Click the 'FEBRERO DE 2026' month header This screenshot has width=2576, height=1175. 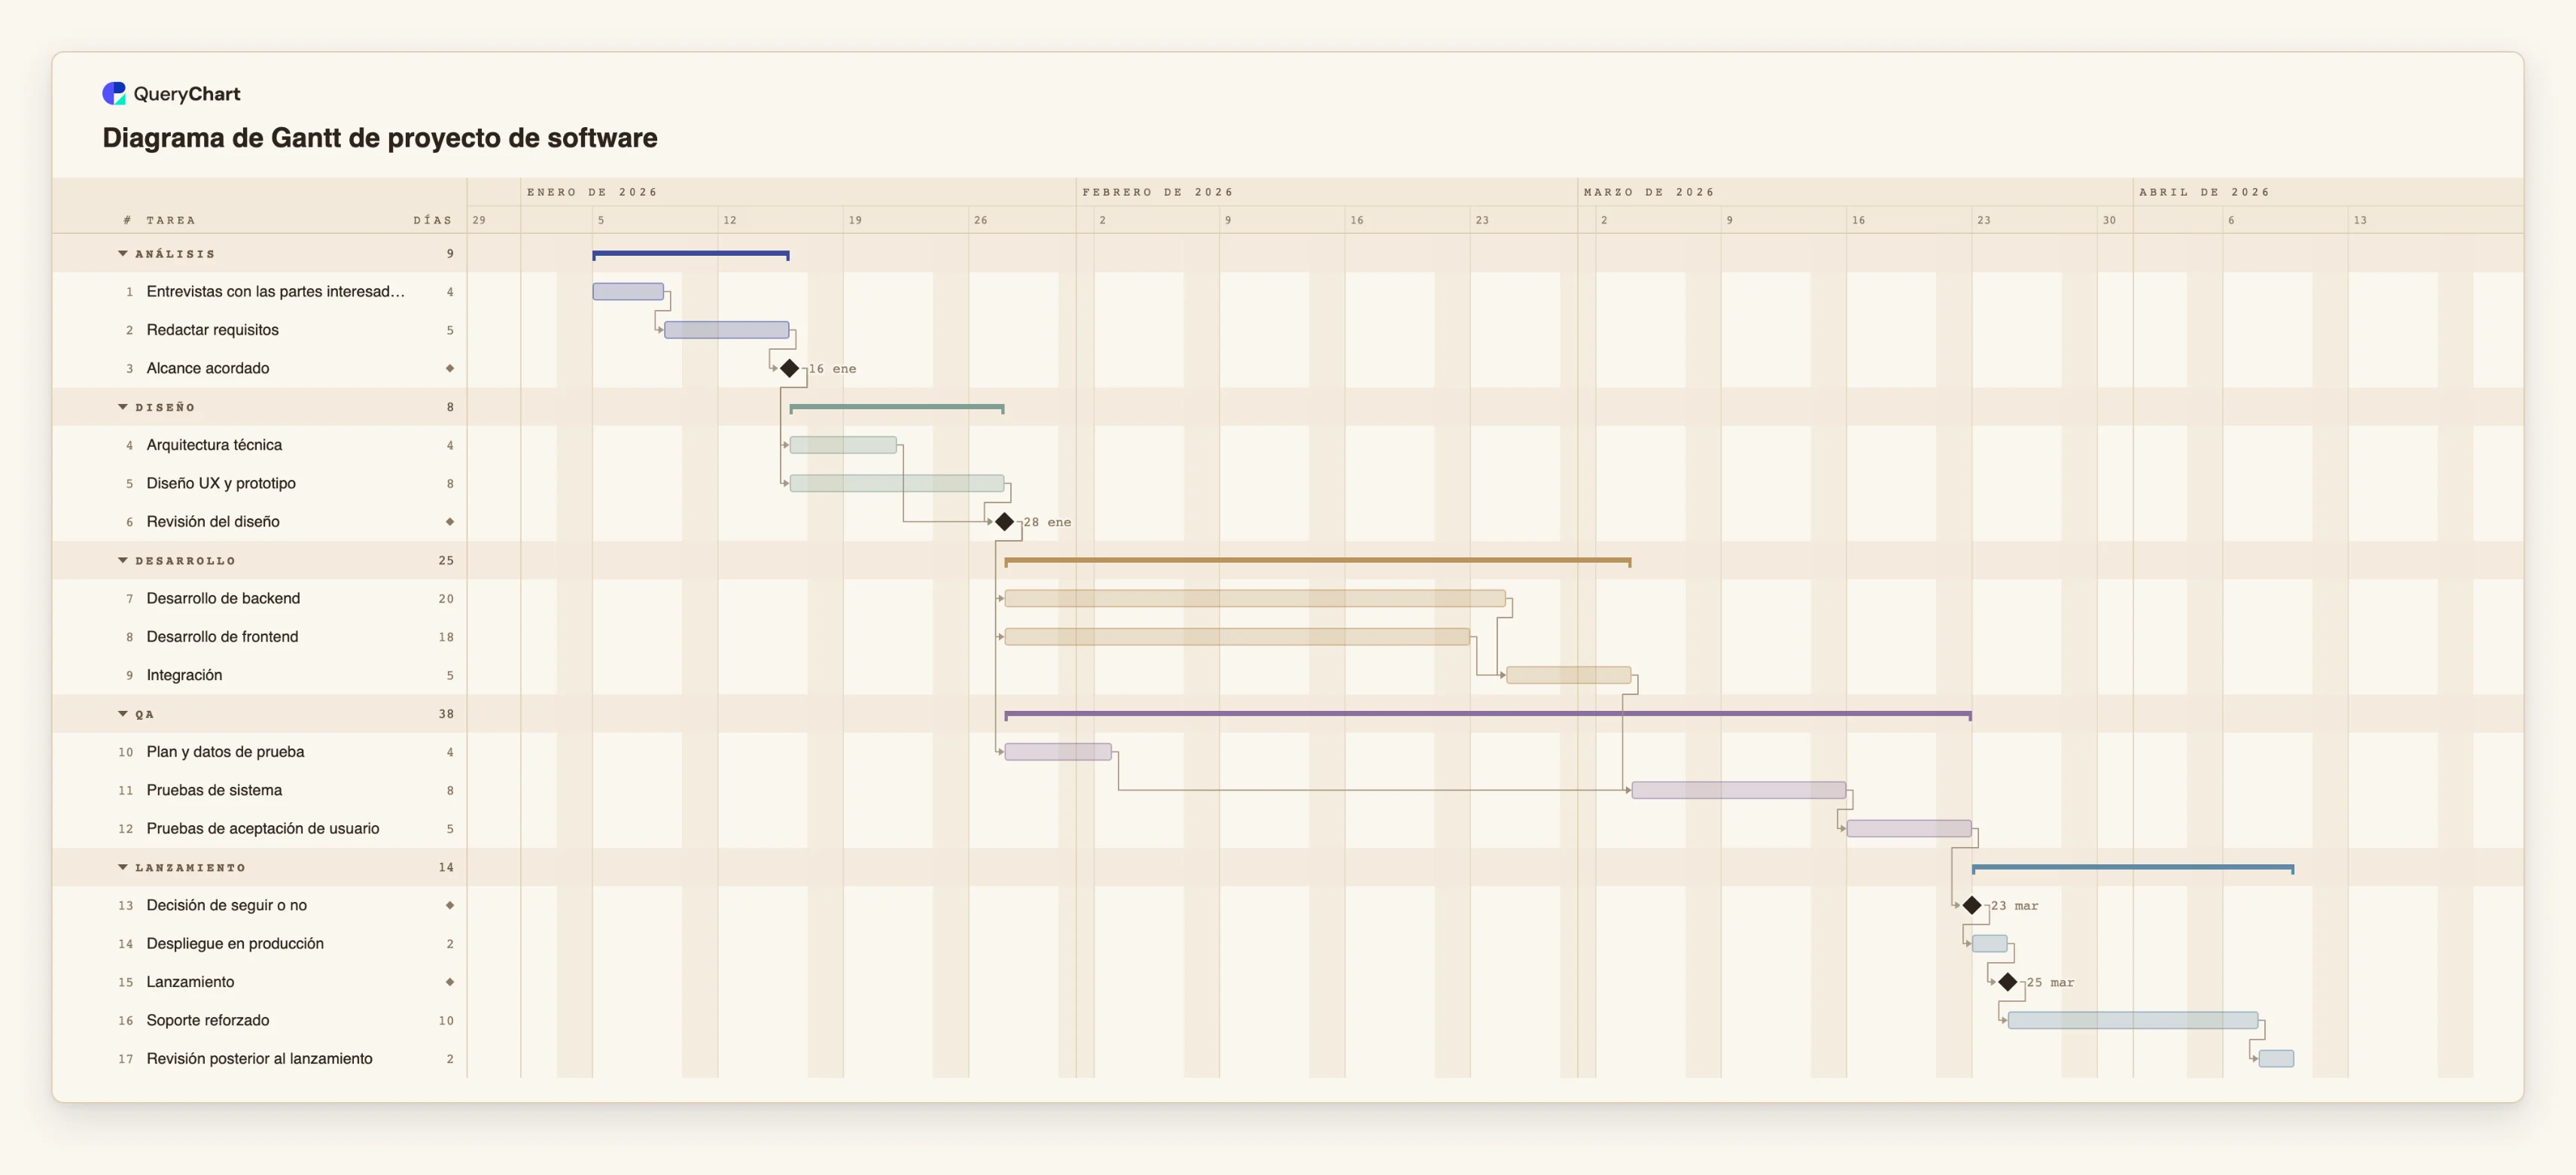coord(1158,192)
